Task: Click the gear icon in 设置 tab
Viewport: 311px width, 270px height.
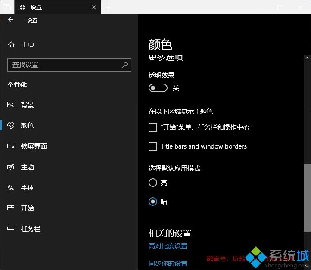Action: click(22, 7)
